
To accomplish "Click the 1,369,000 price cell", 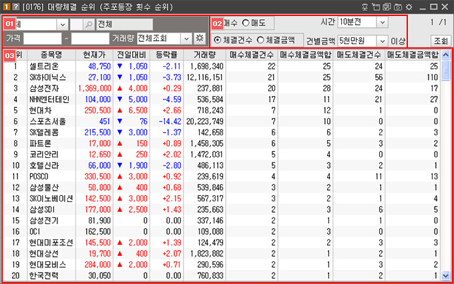I will point(95,88).
